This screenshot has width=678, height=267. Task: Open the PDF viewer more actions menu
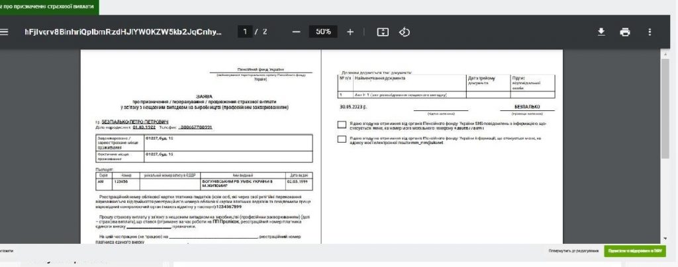[650, 32]
